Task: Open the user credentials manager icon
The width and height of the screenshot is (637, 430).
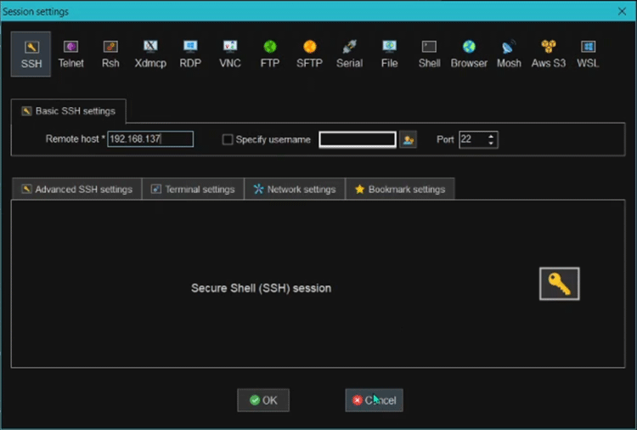Action: (x=408, y=140)
